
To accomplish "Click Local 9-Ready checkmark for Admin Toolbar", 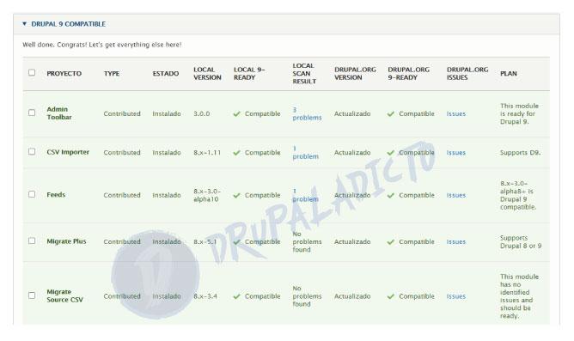I will [237, 113].
